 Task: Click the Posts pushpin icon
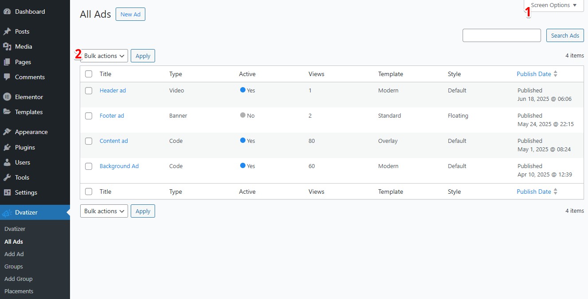[x=7, y=31]
